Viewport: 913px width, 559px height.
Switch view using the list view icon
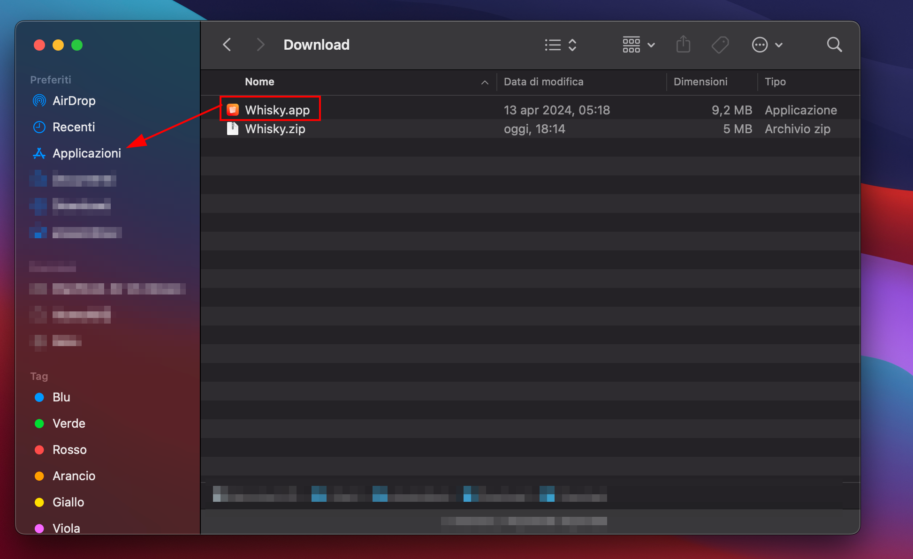pos(561,45)
